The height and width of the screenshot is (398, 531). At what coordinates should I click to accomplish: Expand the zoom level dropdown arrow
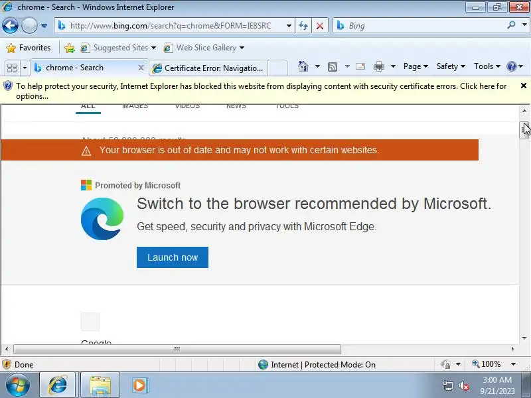coord(513,364)
